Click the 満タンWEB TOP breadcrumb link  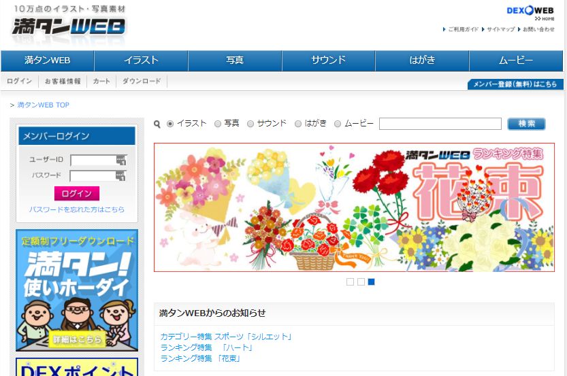(x=43, y=105)
